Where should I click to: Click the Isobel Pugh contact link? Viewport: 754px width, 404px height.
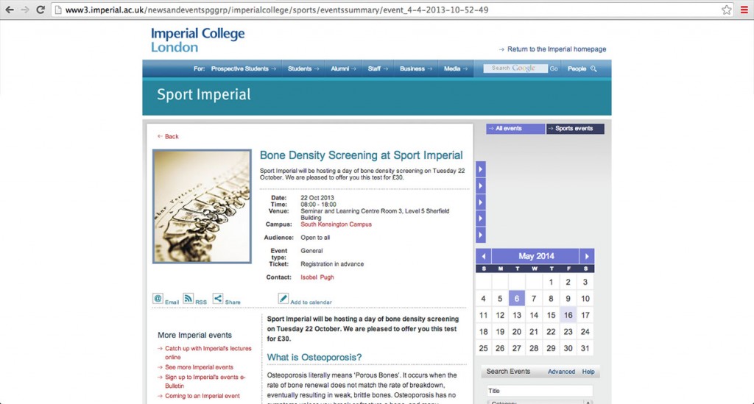click(x=318, y=277)
